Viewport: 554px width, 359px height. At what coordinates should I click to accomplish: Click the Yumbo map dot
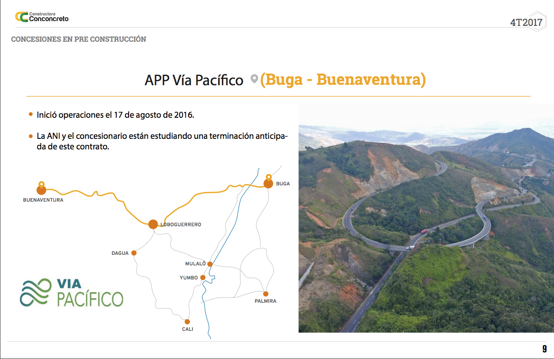pyautogui.click(x=203, y=278)
